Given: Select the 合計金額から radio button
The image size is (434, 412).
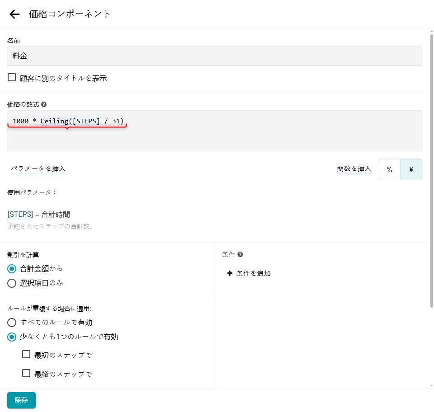Looking at the screenshot, I should 12,269.
